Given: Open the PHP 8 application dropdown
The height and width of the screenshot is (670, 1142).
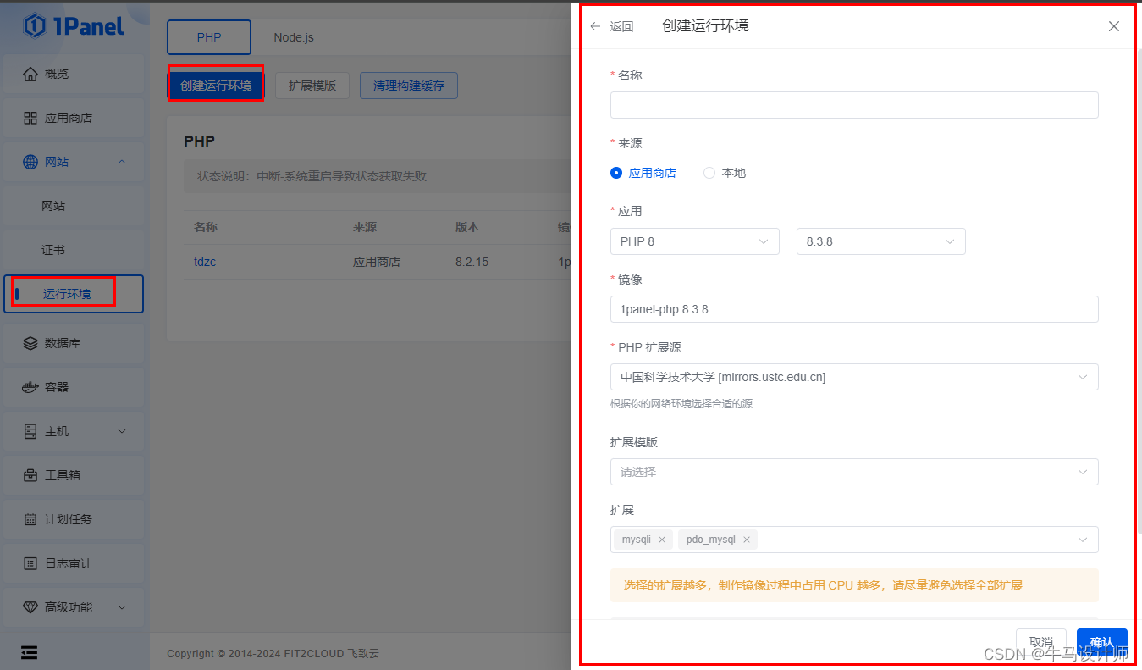Looking at the screenshot, I should coord(694,241).
